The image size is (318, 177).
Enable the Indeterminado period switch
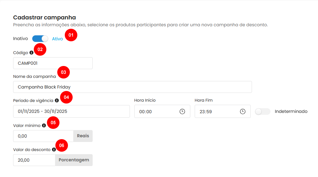point(263,111)
